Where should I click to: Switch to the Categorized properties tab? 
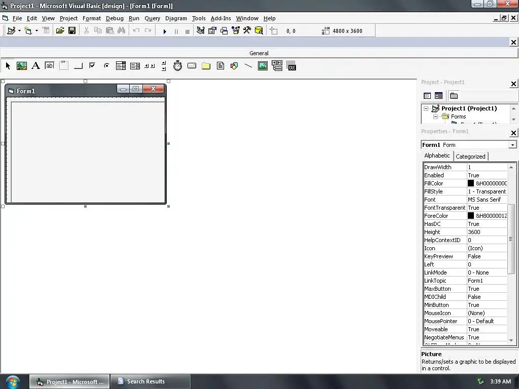coord(470,157)
